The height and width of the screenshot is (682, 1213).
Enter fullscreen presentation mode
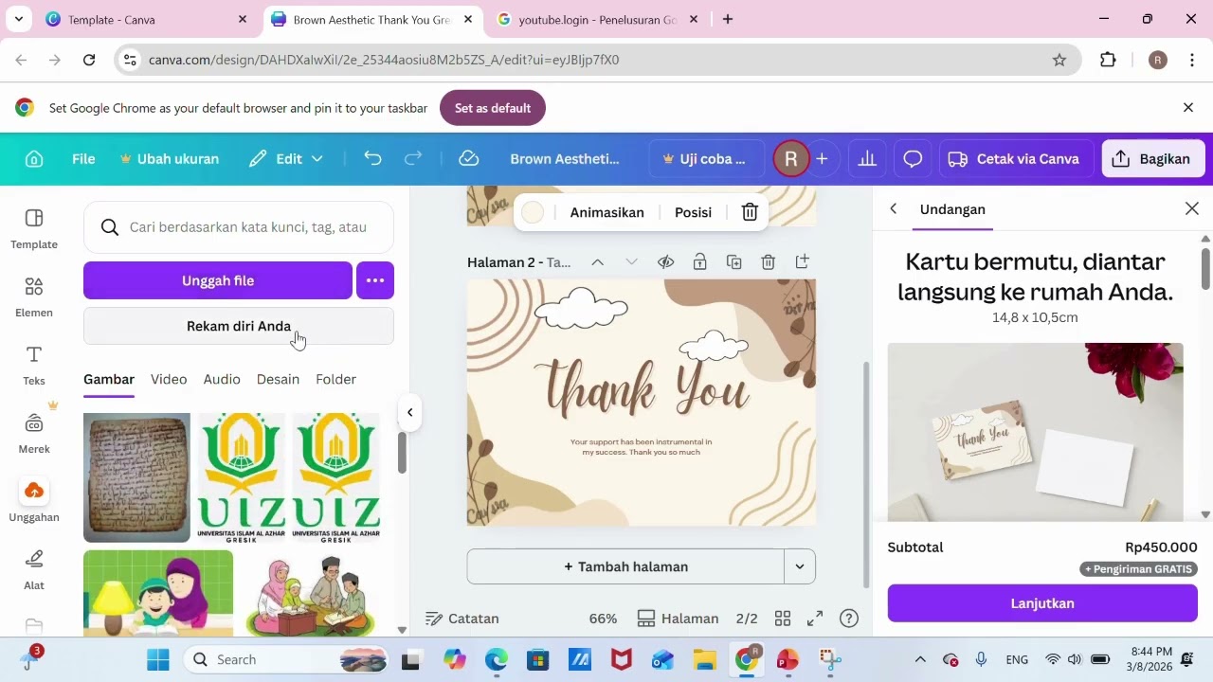[x=815, y=619]
